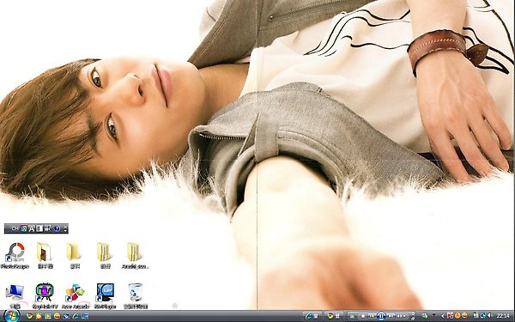Click the taskbar clock showing 22:14
The width and height of the screenshot is (515, 322).
point(503,316)
